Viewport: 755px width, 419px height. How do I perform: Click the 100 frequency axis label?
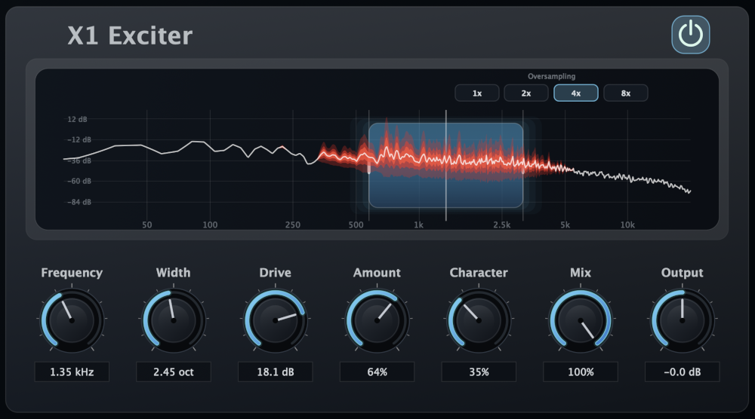pyautogui.click(x=210, y=225)
